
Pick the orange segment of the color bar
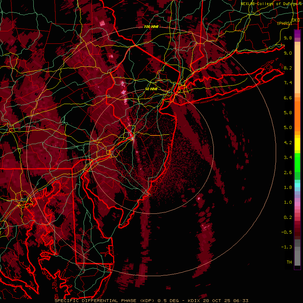[297, 116]
